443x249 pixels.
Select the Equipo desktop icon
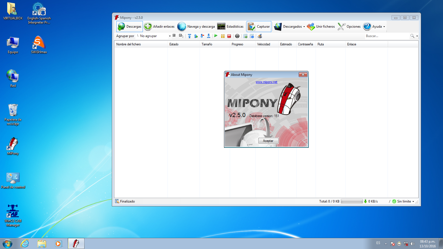pyautogui.click(x=13, y=45)
